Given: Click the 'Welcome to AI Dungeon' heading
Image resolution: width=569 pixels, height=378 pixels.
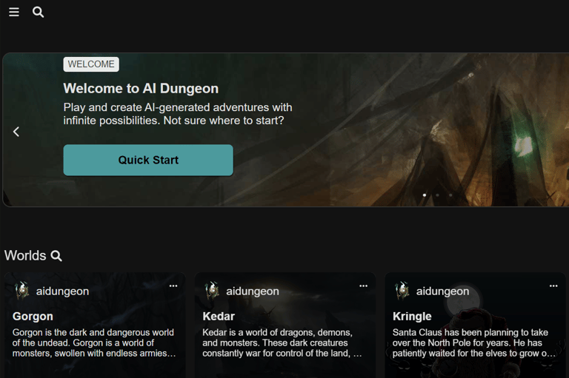Looking at the screenshot, I should 141,89.
